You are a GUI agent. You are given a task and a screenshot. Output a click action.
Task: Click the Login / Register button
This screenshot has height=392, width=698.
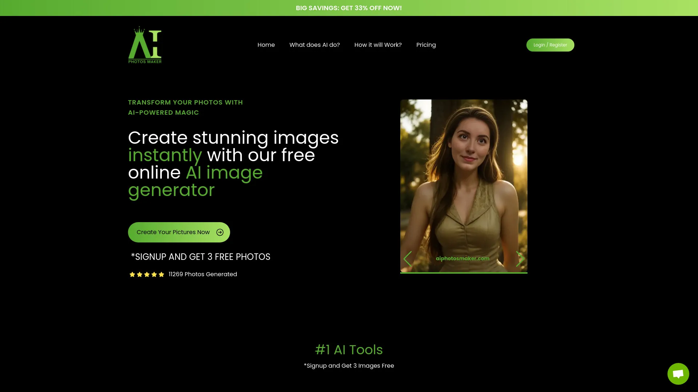pyautogui.click(x=550, y=45)
